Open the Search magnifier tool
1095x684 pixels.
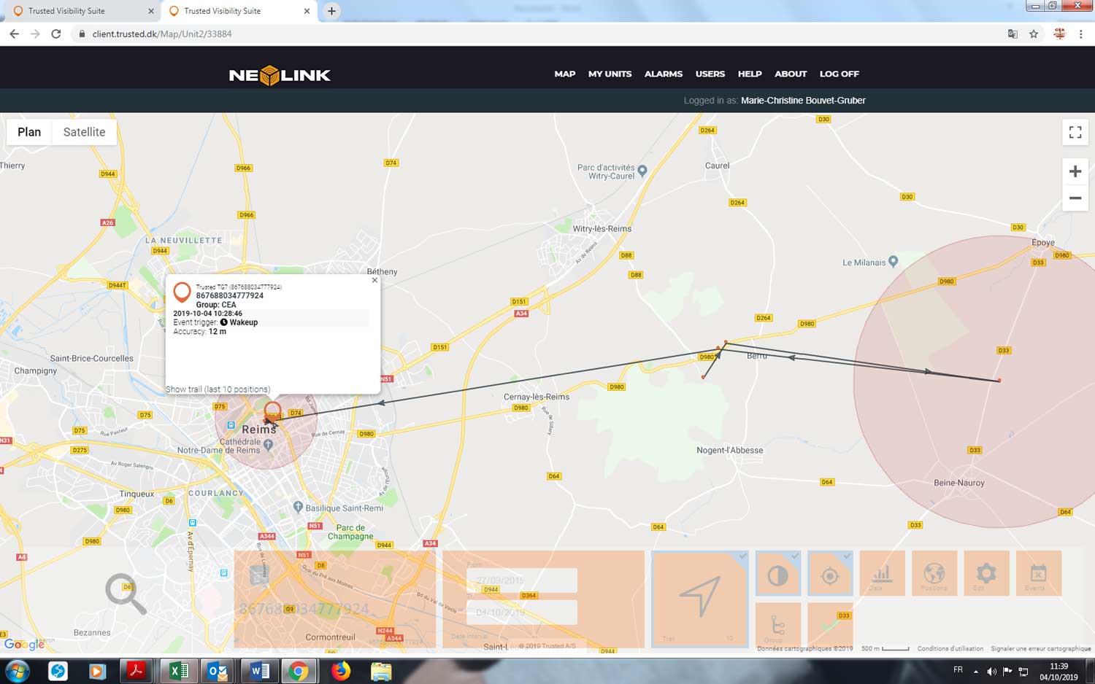(x=126, y=594)
